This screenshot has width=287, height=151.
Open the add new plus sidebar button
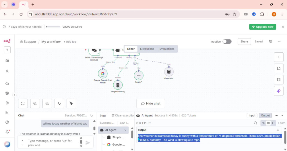(7, 50)
